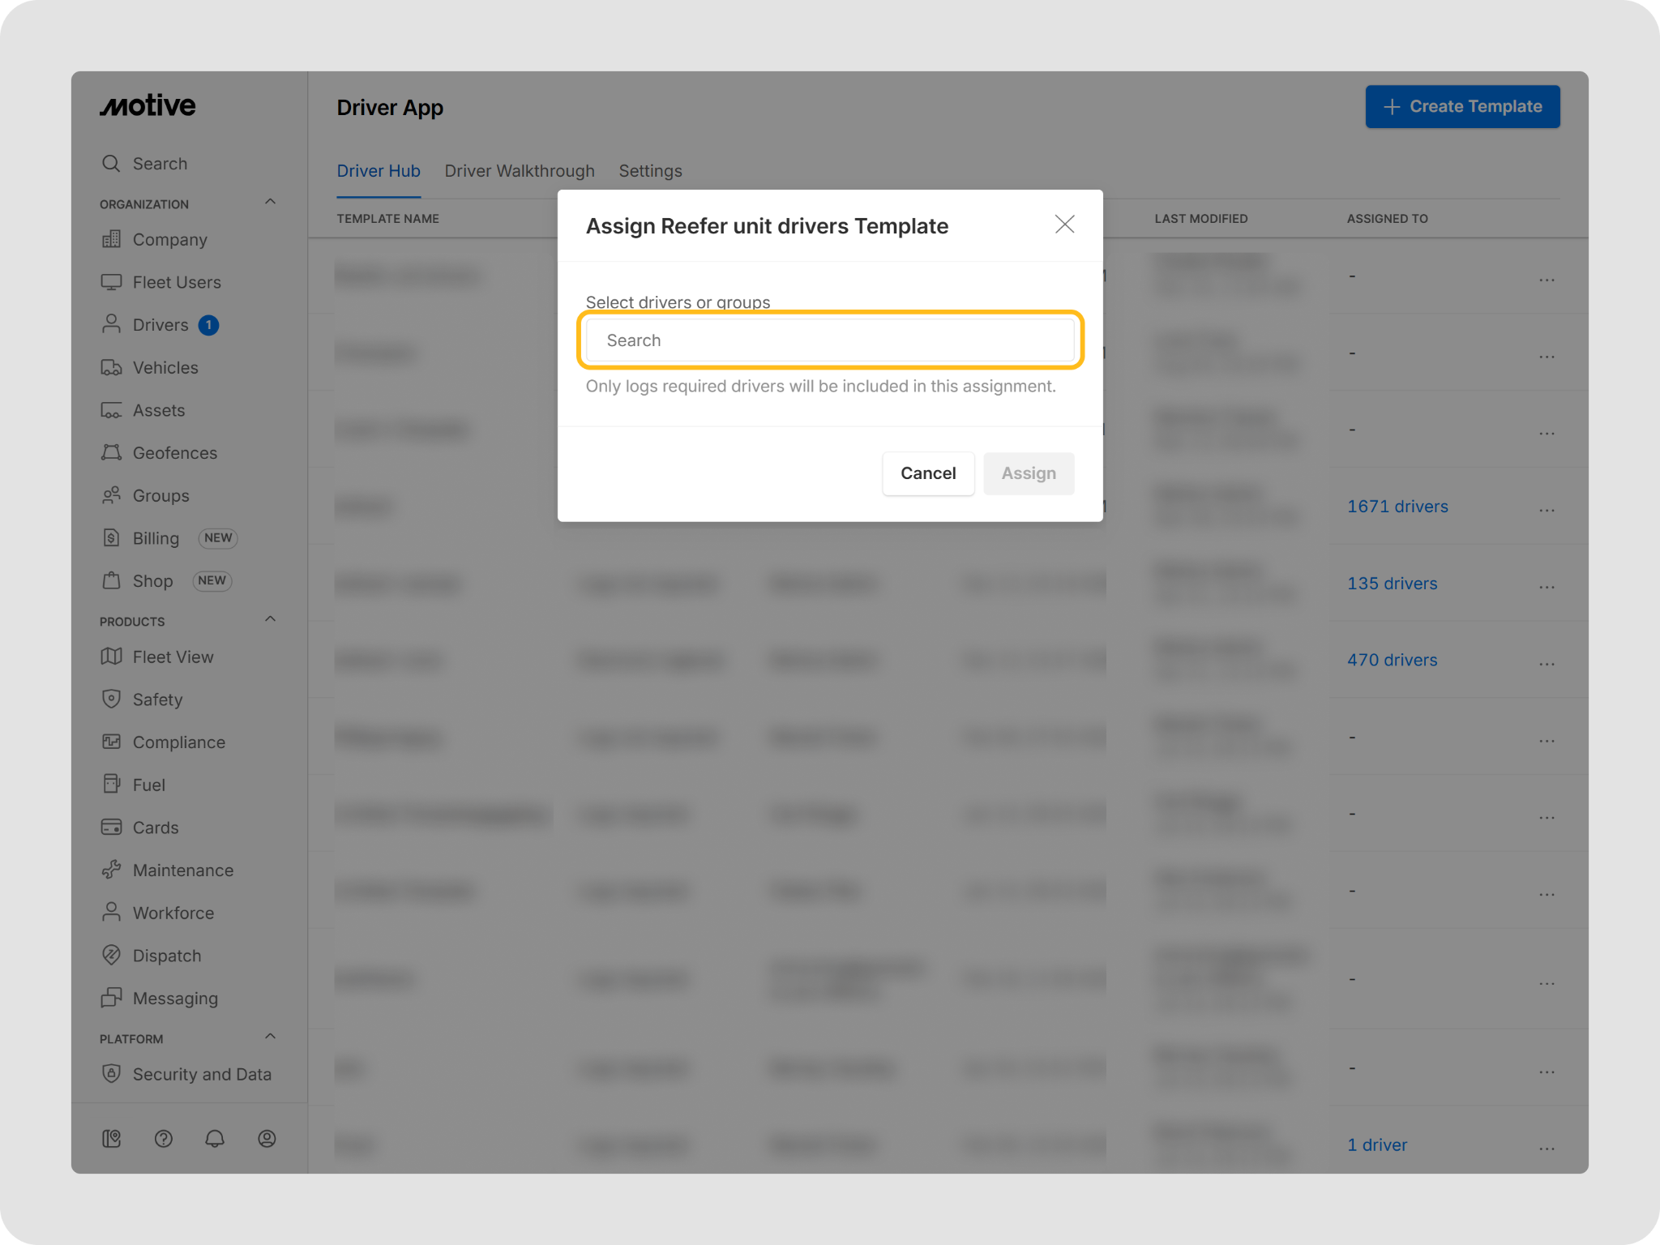Open the 1671 drivers link
This screenshot has height=1245, width=1660.
pos(1397,507)
